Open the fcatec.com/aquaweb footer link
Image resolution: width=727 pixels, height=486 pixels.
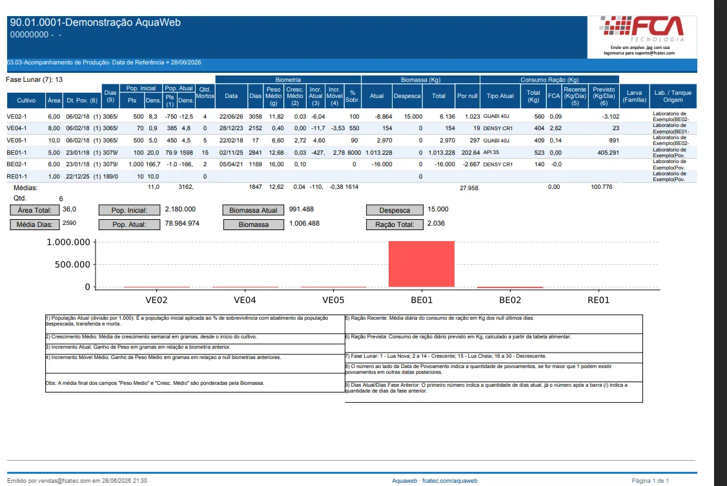450,481
